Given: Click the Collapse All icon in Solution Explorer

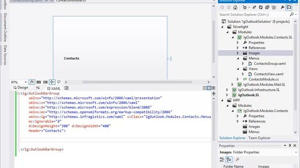Looking at the screenshot, I should coord(267,7).
